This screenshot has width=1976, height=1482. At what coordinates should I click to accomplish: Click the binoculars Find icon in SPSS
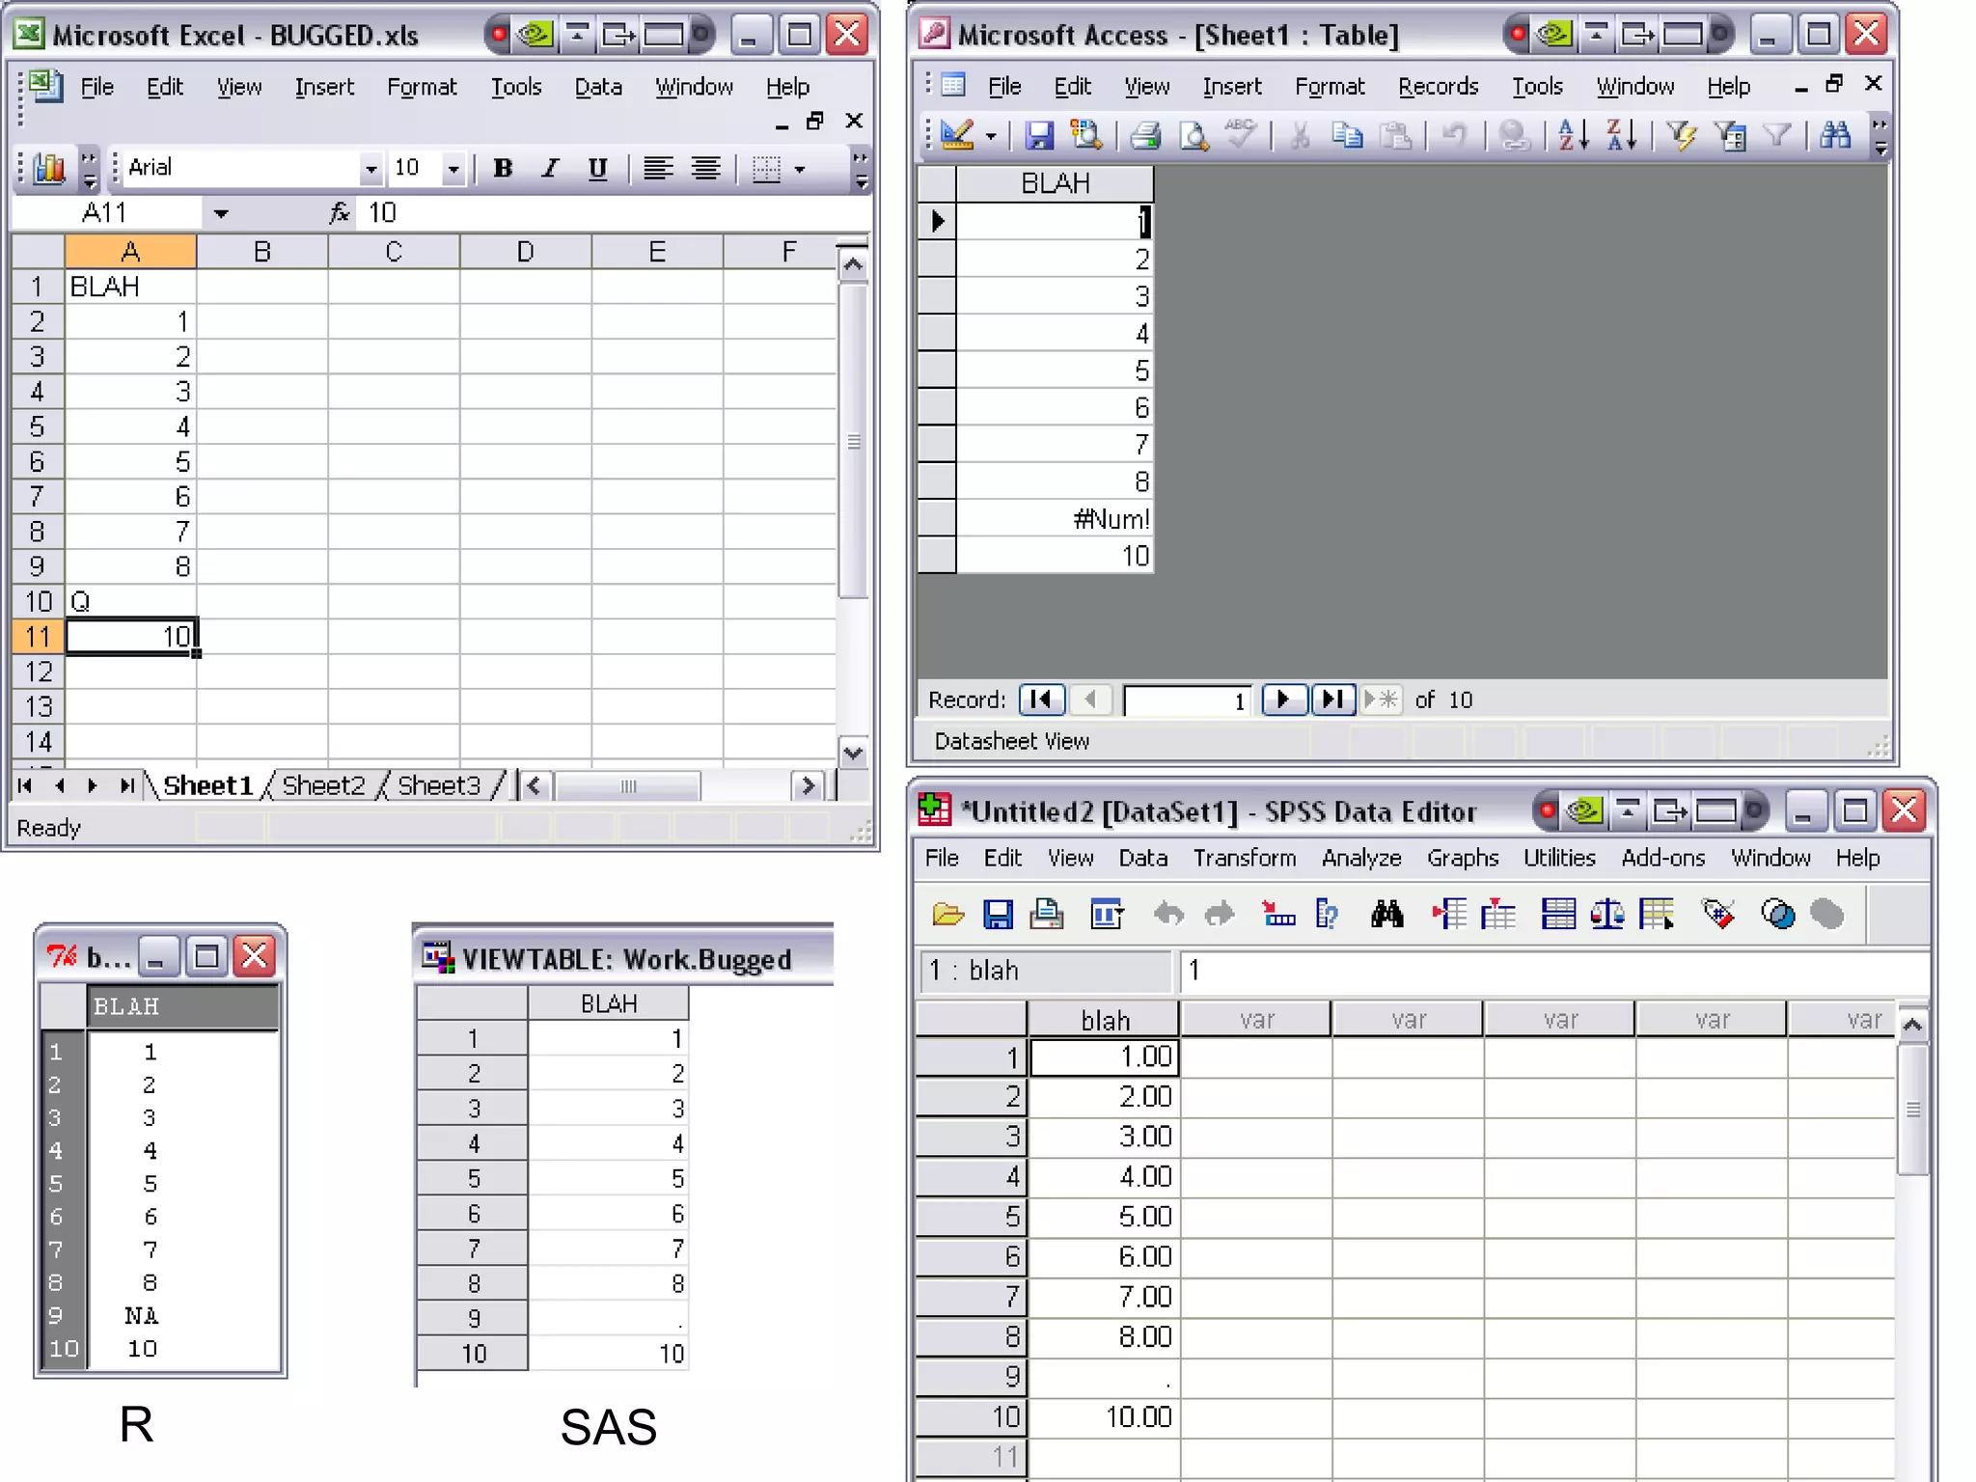click(x=1386, y=913)
